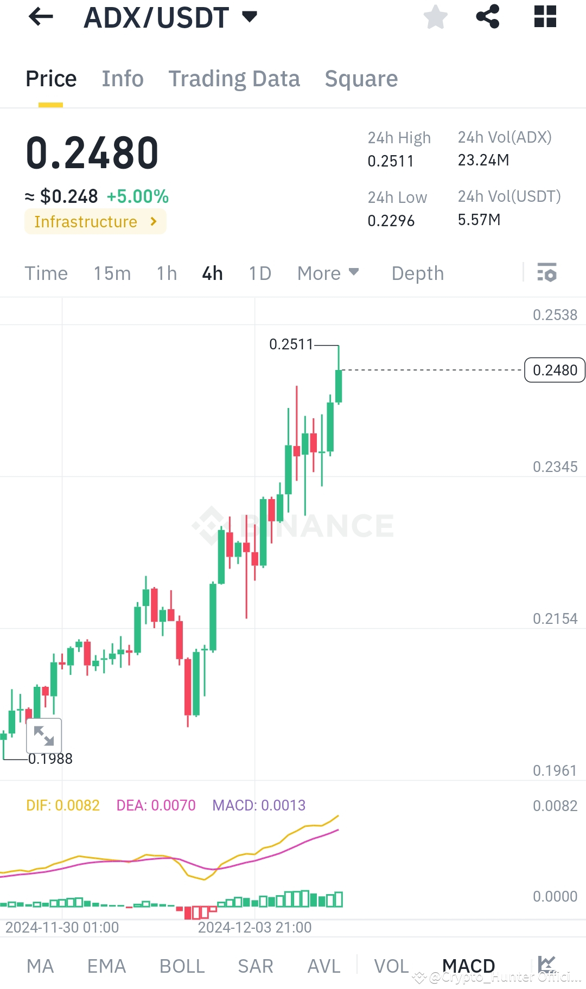
Task: Toggle the VOL indicator on
Action: coord(391,966)
